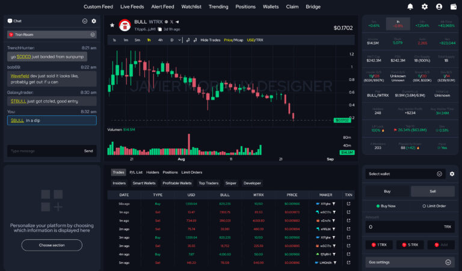Switch to the P/L List tab
Viewport: 462px width, 271px height.
click(x=136, y=172)
